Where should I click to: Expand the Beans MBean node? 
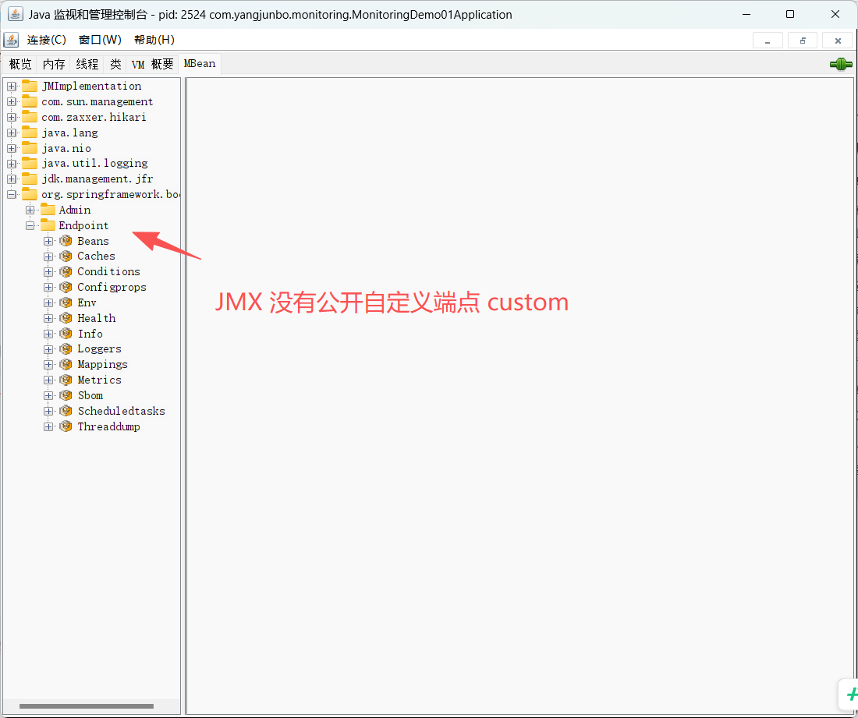coord(48,241)
